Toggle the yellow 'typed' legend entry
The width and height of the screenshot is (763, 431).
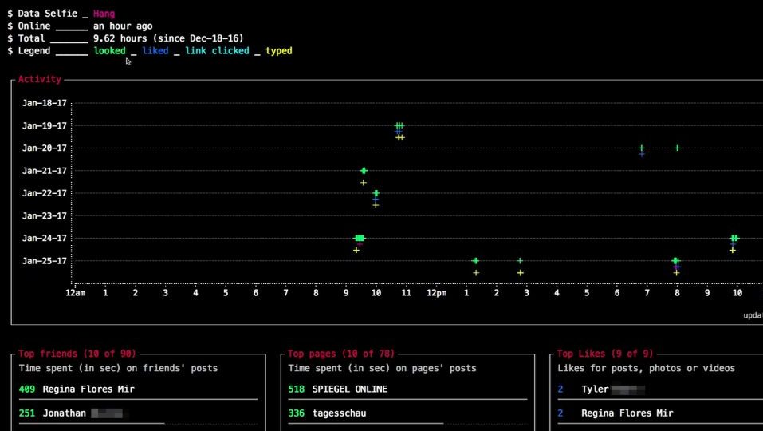point(279,51)
